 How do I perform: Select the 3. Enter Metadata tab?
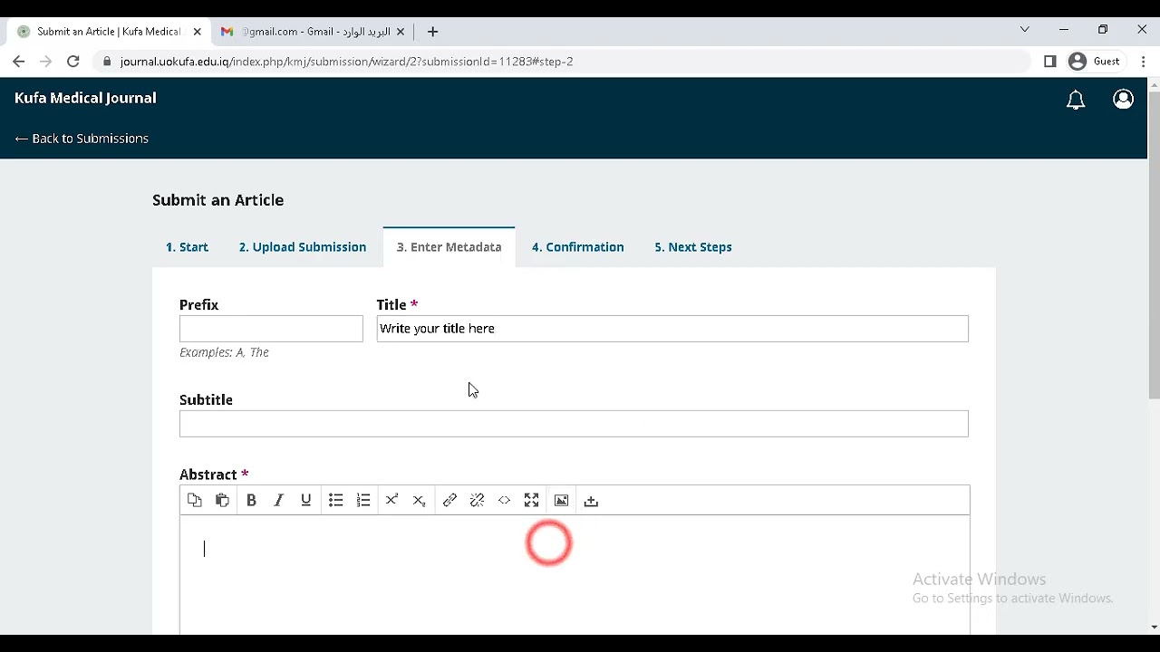tap(449, 247)
